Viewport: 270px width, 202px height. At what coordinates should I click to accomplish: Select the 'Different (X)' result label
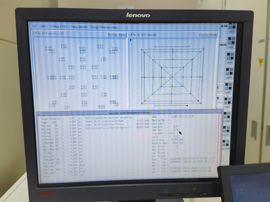50,139
